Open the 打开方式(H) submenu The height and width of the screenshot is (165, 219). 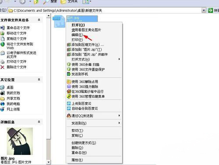click(x=81, y=59)
